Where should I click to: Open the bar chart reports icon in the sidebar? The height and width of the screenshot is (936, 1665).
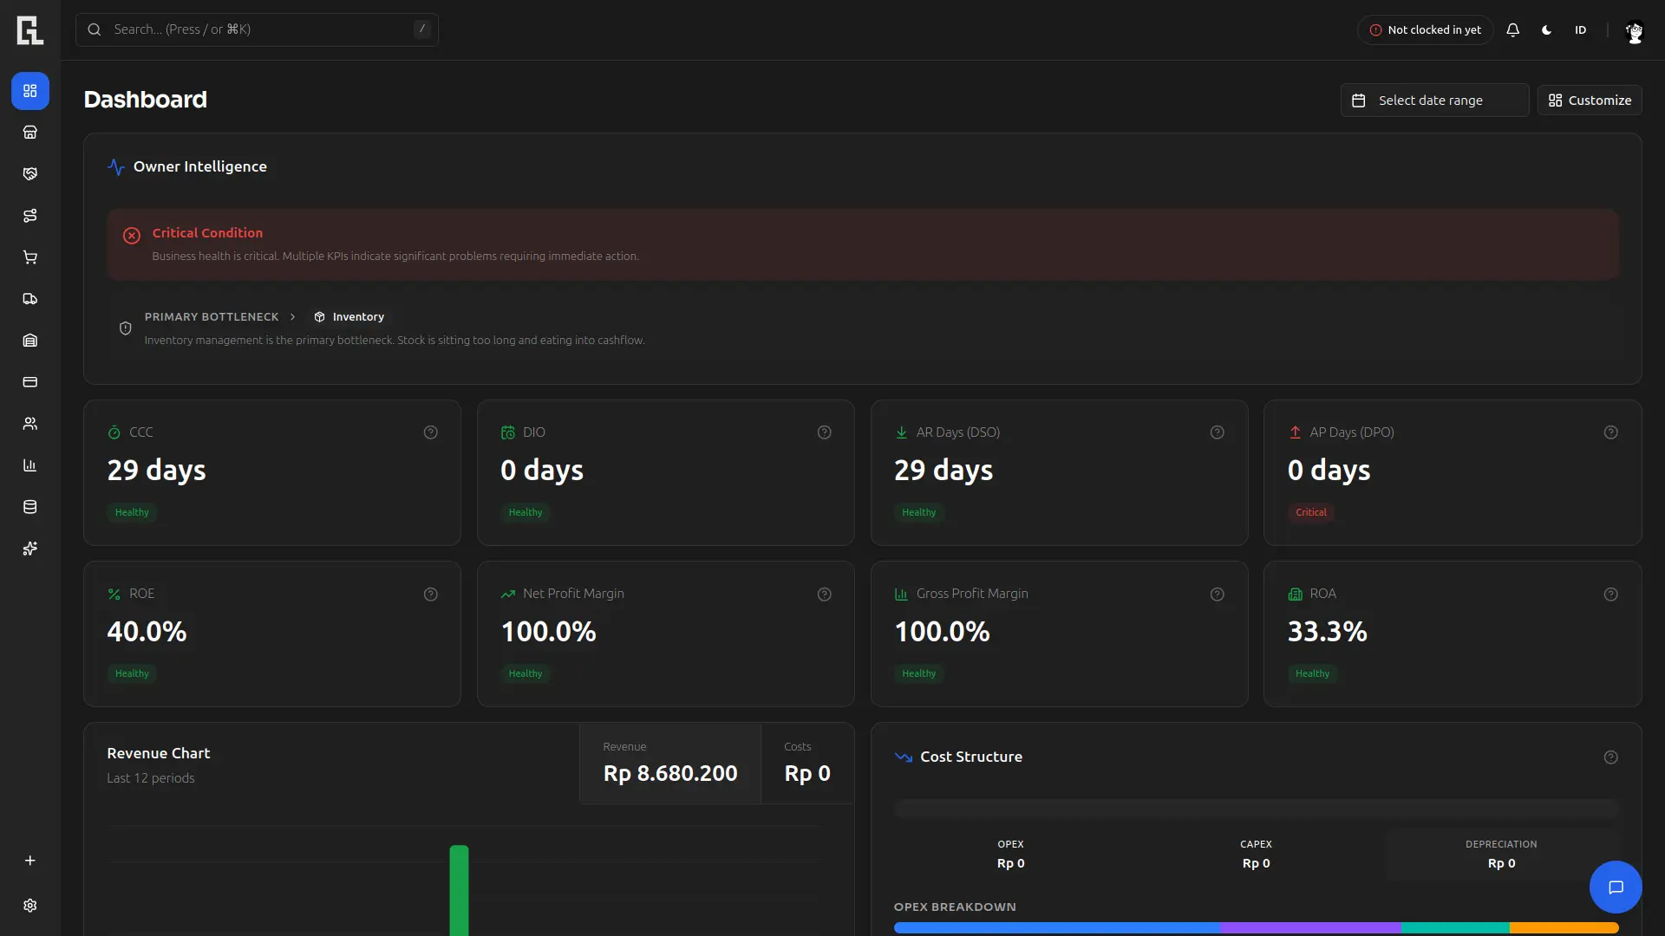click(x=30, y=465)
